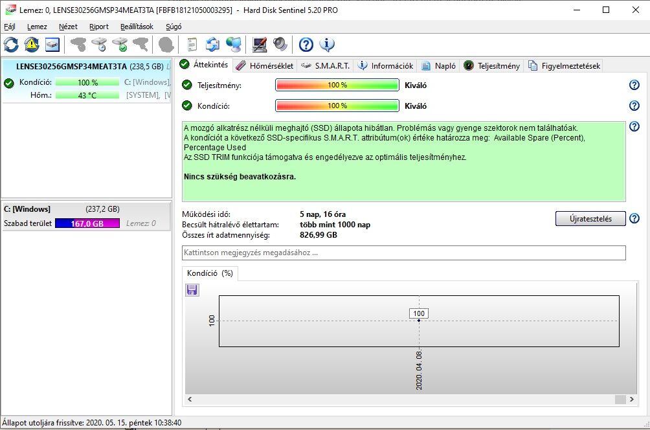Click the Teljesítmény 100 % progress bar
This screenshot has width=650, height=430.
click(337, 85)
